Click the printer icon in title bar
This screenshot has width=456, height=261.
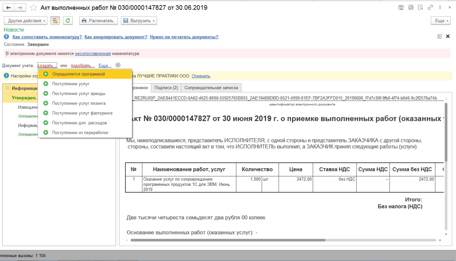[x=411, y=8]
